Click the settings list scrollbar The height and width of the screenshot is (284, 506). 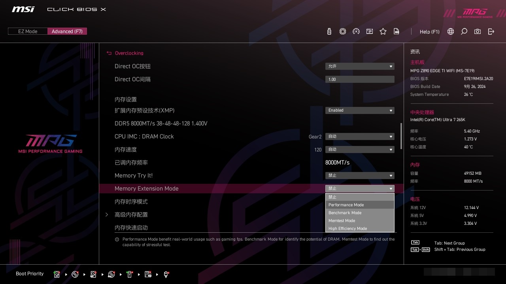(x=401, y=136)
